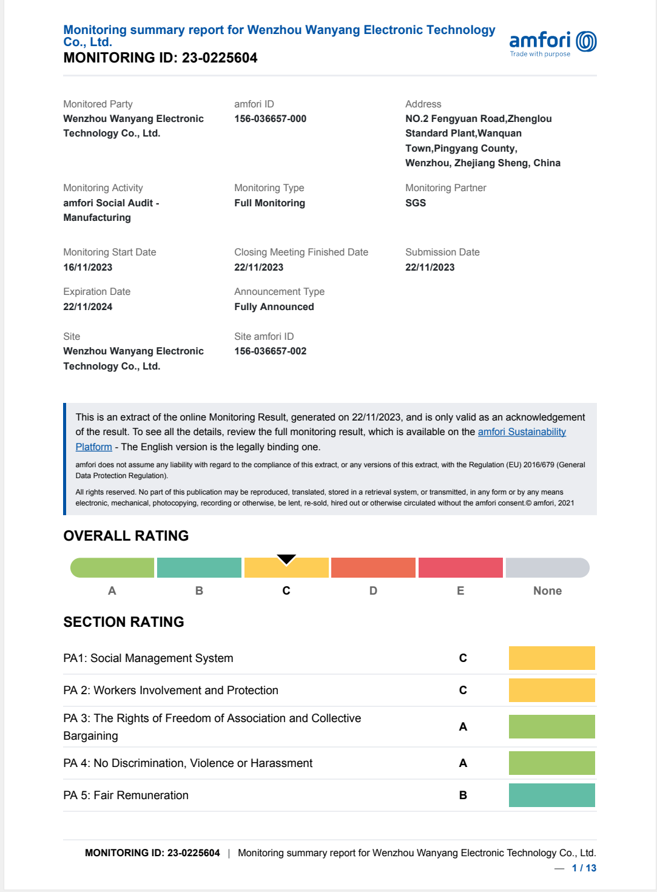The height and width of the screenshot is (892, 657).
Task: Click the PA1: Social Management System row text
Action: click(x=148, y=658)
